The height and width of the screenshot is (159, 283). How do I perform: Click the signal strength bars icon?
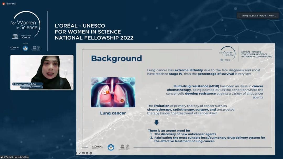click(x=2, y=157)
